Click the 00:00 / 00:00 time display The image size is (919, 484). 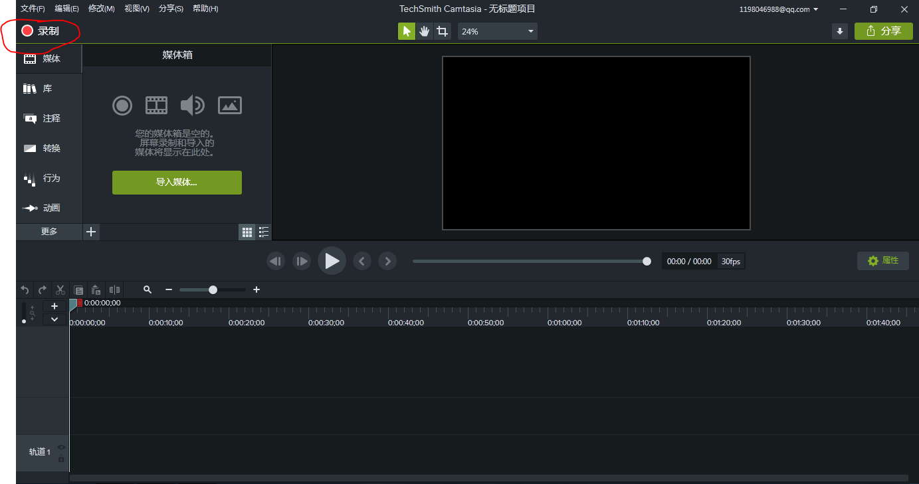click(x=688, y=262)
